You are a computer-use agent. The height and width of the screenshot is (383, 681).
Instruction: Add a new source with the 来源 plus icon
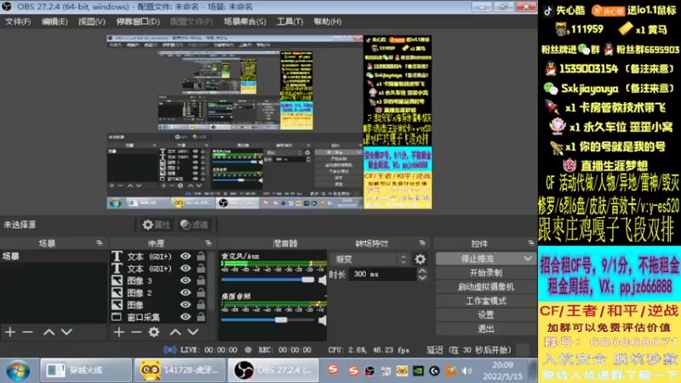pyautogui.click(x=118, y=332)
